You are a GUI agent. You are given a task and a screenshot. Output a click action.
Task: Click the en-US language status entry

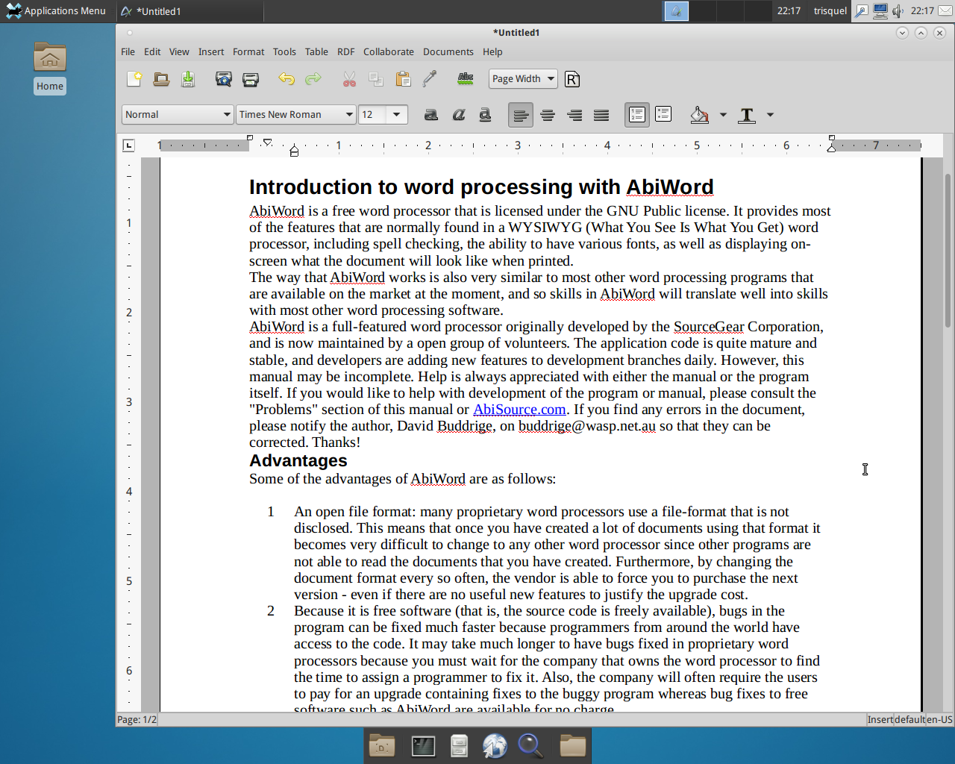[940, 720]
